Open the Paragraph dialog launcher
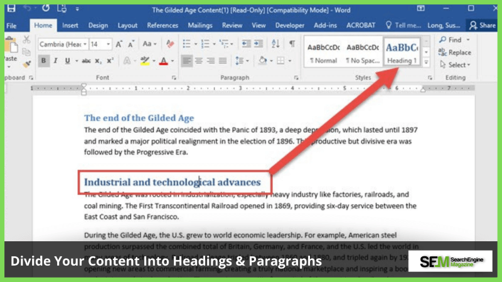The width and height of the screenshot is (502, 282). coord(296,78)
